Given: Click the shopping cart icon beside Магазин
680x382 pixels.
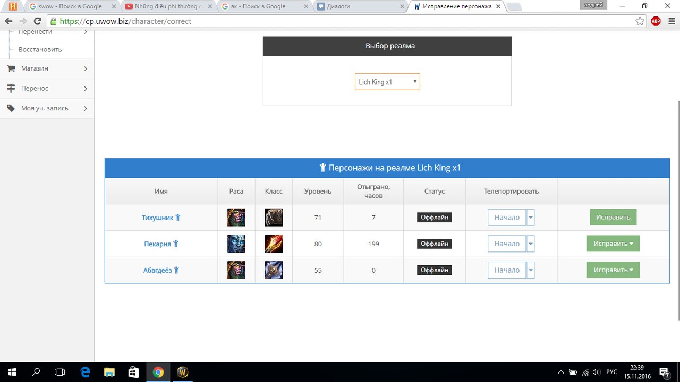Looking at the screenshot, I should [x=11, y=68].
